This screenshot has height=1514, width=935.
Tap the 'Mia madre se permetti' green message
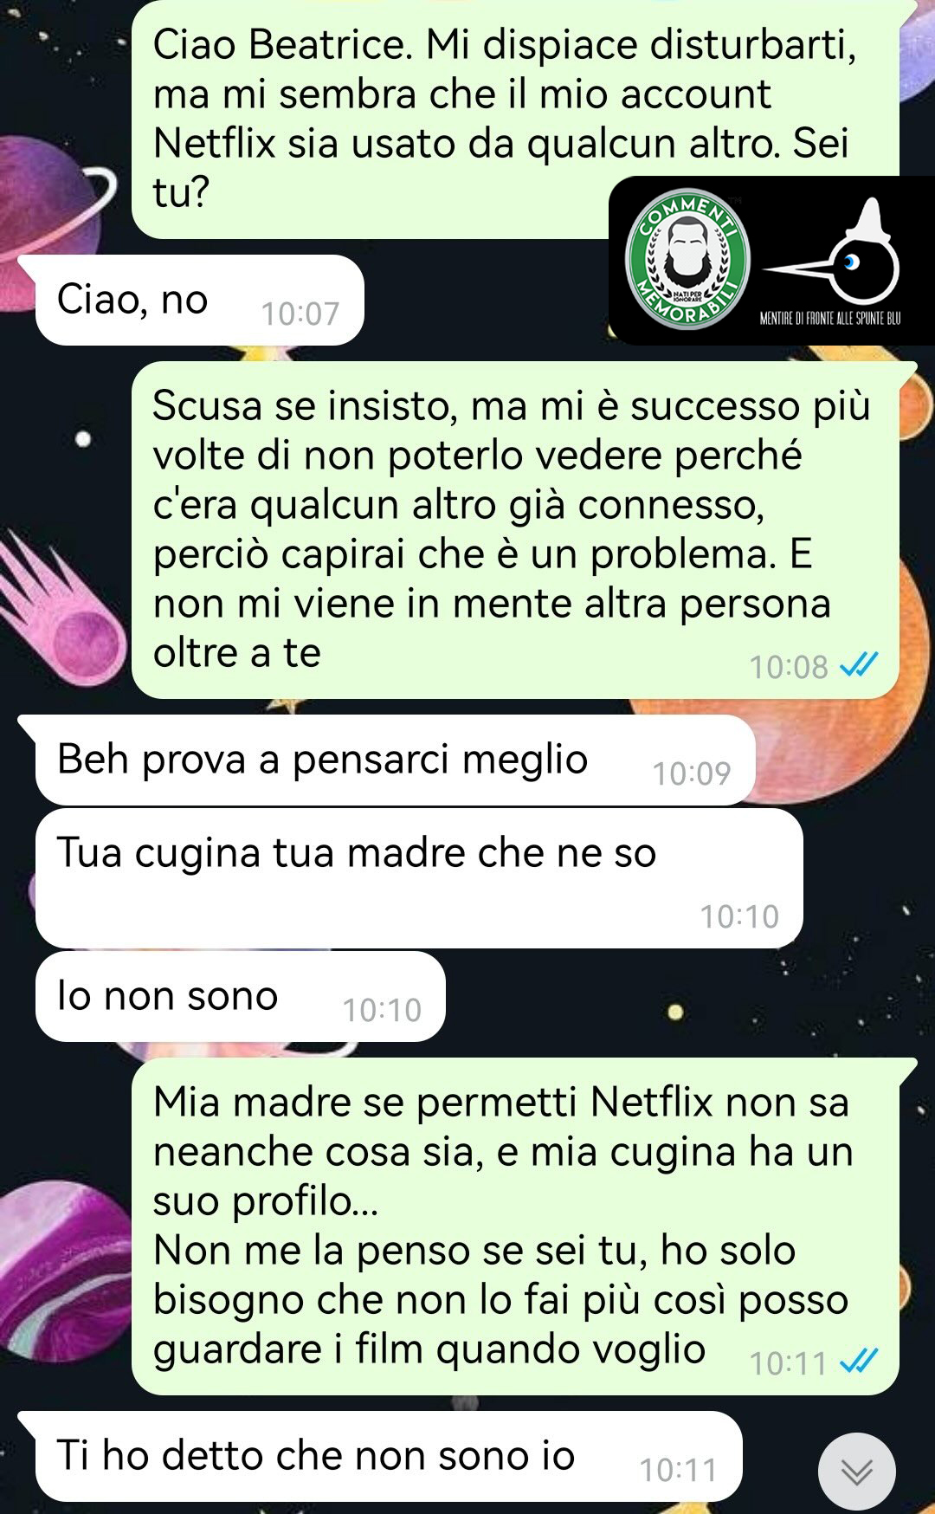coord(515,1226)
